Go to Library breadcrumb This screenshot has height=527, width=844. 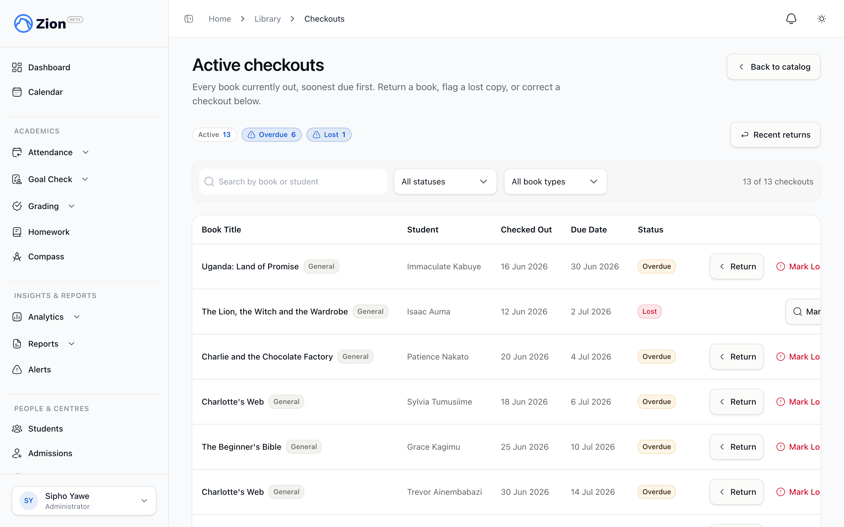268,19
